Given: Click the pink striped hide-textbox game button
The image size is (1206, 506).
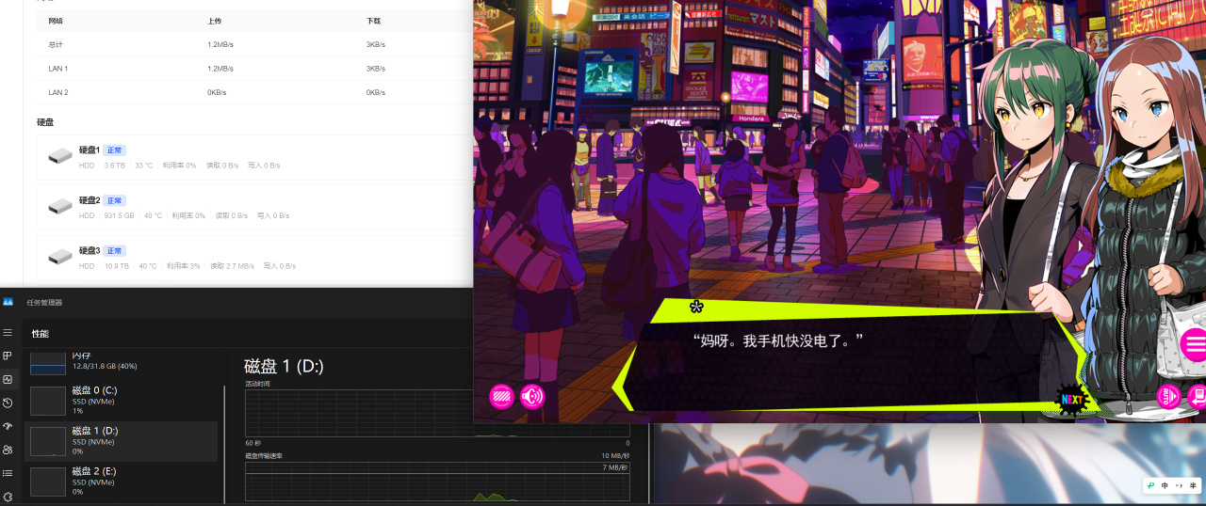Looking at the screenshot, I should click(x=501, y=397).
